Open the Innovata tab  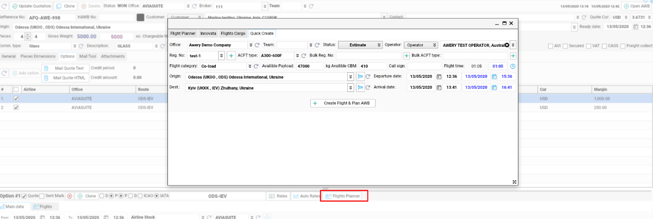[209, 34]
